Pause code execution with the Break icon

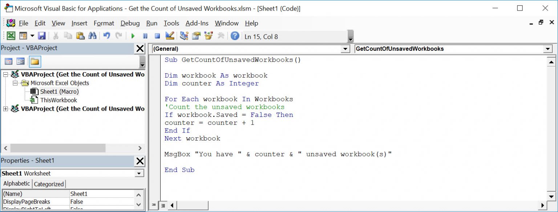click(x=145, y=36)
